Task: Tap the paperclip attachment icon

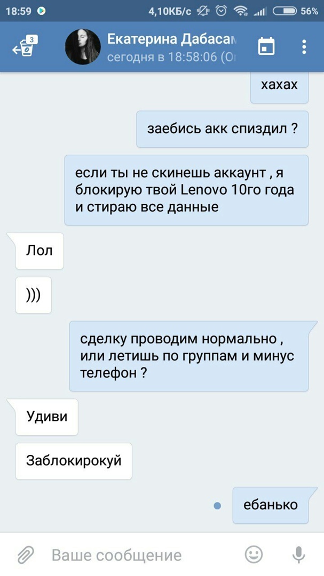Action: point(26,555)
